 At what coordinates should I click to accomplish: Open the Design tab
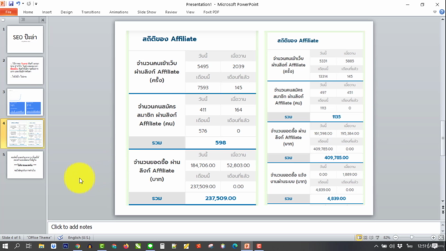coord(66,12)
